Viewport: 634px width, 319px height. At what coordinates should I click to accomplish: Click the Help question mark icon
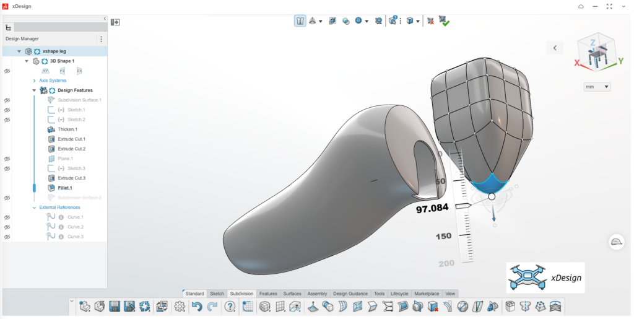click(x=230, y=307)
